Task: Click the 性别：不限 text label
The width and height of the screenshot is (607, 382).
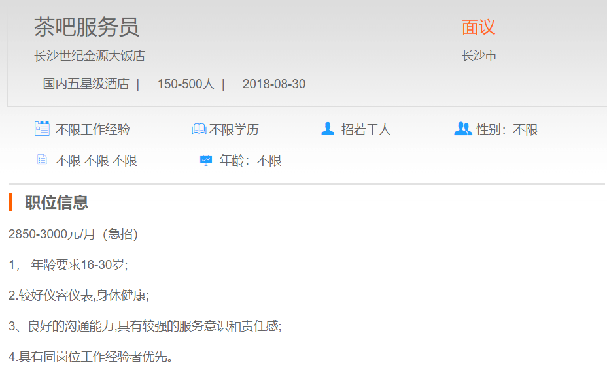Action: click(507, 129)
